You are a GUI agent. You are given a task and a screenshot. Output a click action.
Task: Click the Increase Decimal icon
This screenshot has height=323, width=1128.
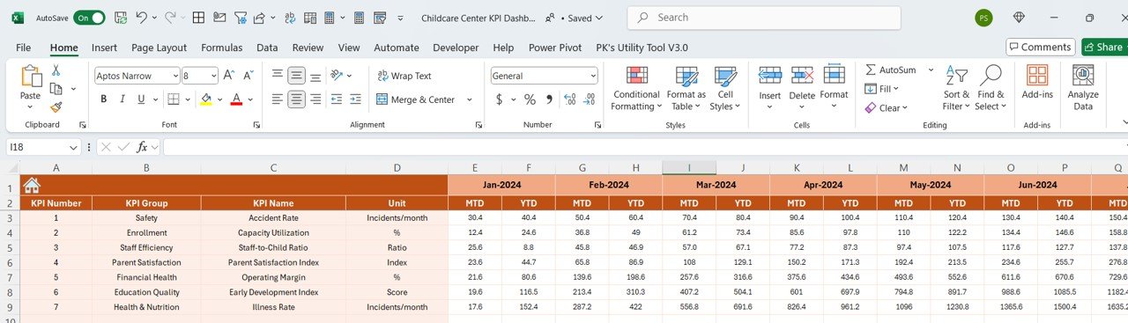[x=569, y=99]
